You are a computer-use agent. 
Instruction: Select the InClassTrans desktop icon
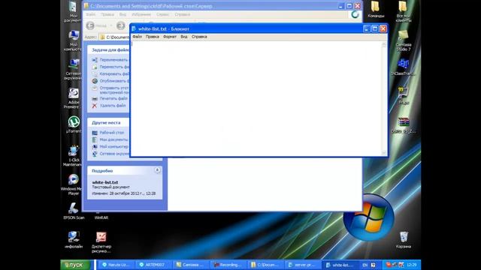[403, 67]
